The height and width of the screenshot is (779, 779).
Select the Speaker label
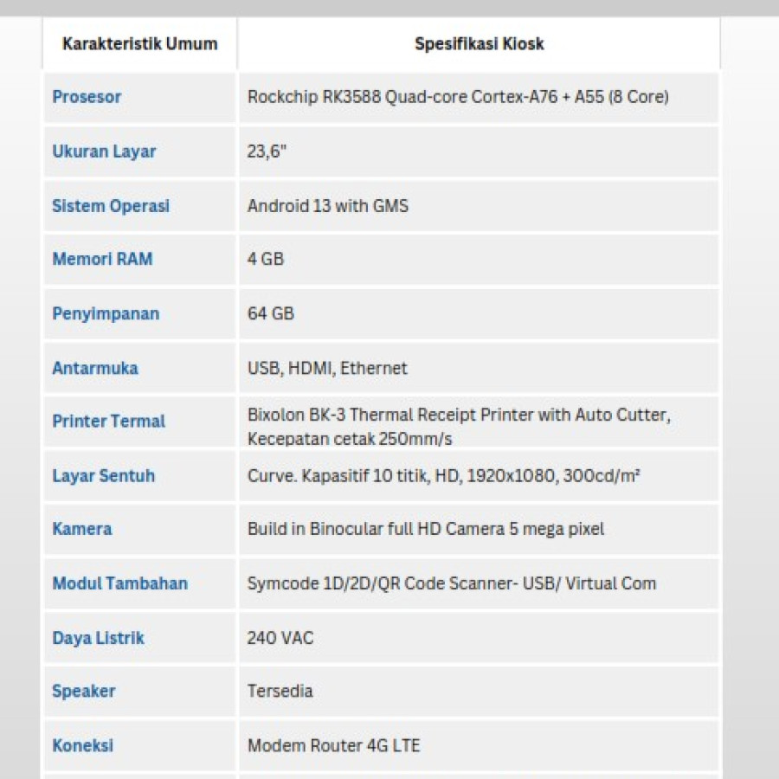pyautogui.click(x=84, y=692)
